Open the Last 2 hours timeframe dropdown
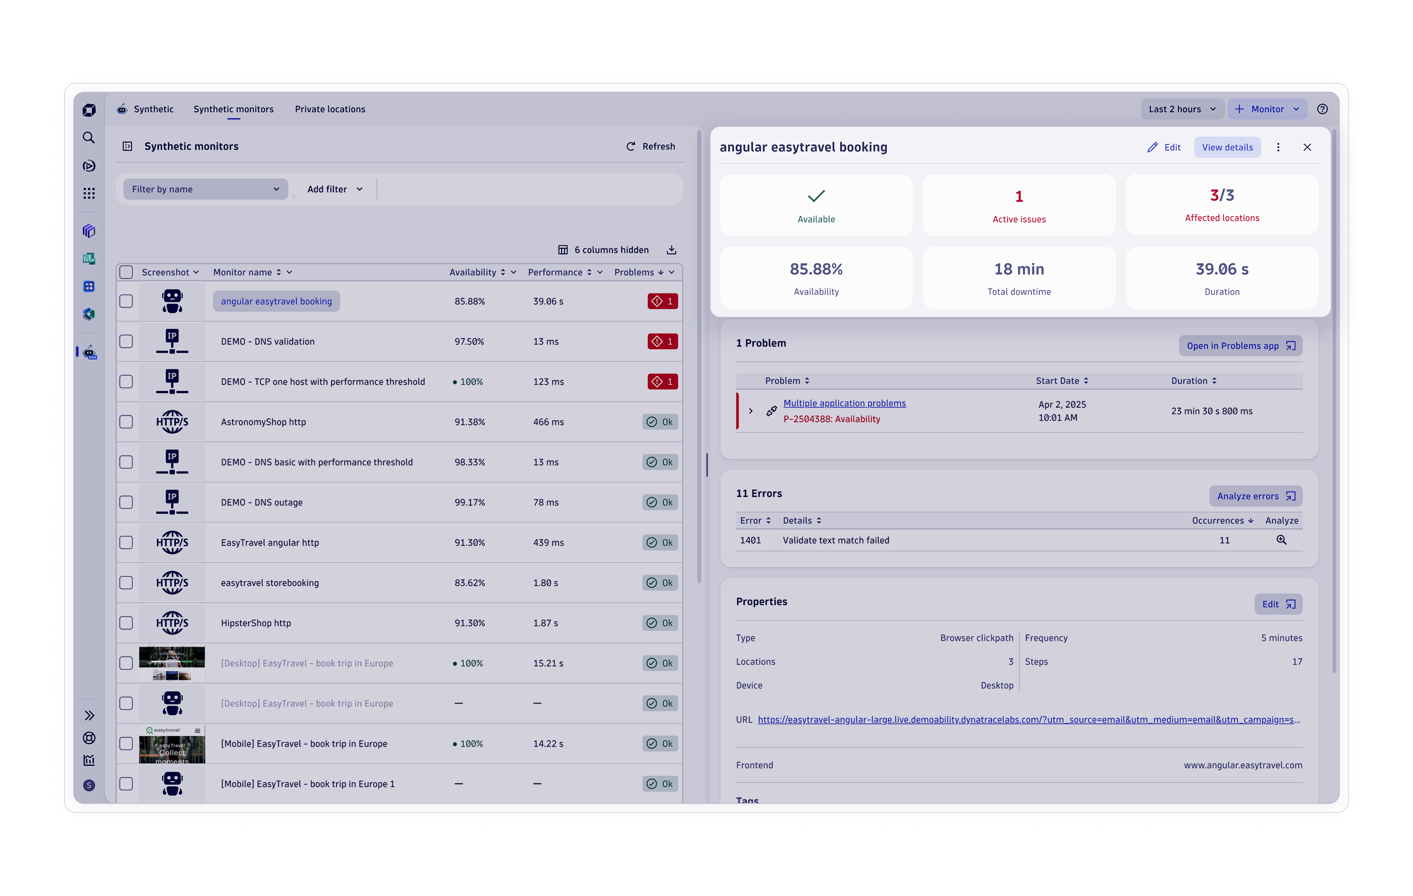This screenshot has height=896, width=1413. pyautogui.click(x=1181, y=109)
